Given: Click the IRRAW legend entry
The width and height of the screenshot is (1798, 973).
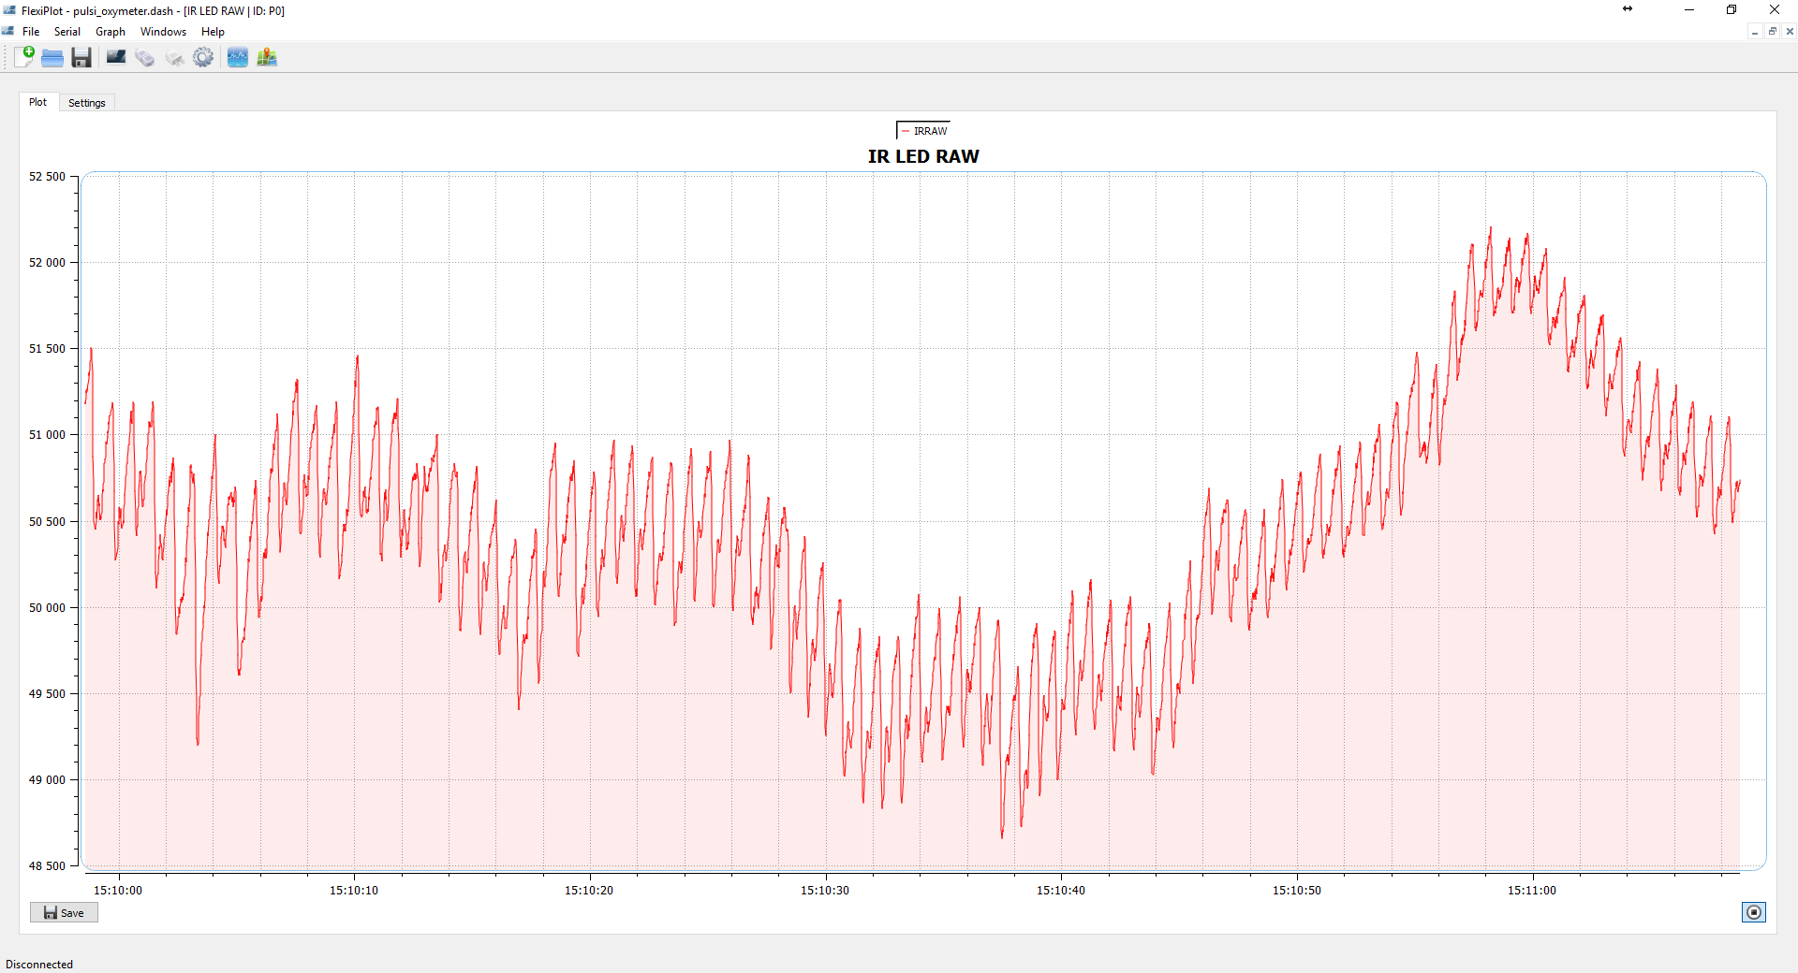Looking at the screenshot, I should coord(924,131).
